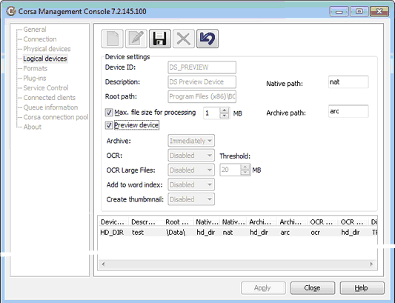Select the HD_DIR row in device list
Image resolution: width=395 pixels, height=303 pixels.
point(238,232)
